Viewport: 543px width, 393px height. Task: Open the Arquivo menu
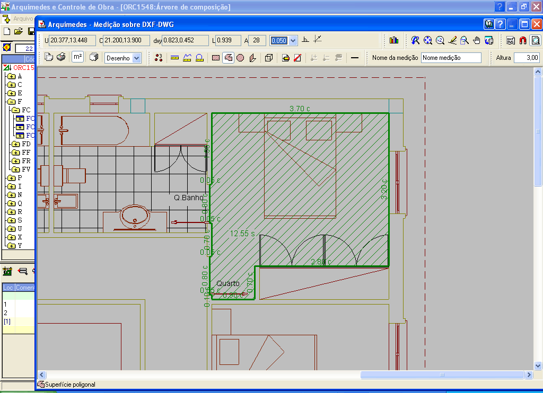tap(23, 19)
